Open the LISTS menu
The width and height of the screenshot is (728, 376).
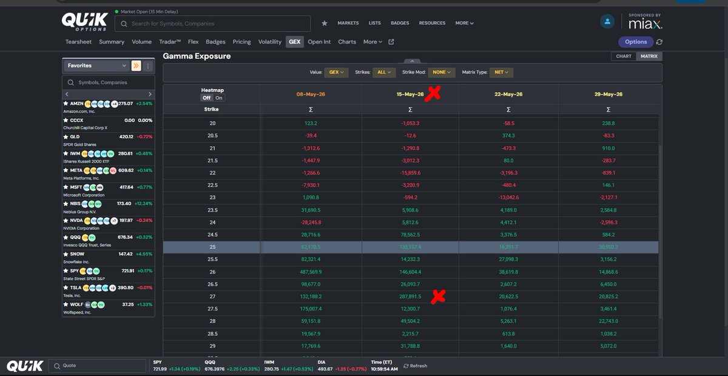pyautogui.click(x=375, y=23)
